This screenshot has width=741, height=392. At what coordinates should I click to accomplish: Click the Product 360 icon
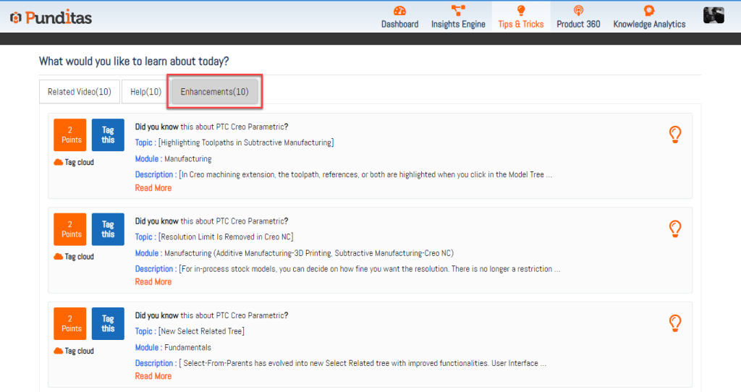click(577, 11)
